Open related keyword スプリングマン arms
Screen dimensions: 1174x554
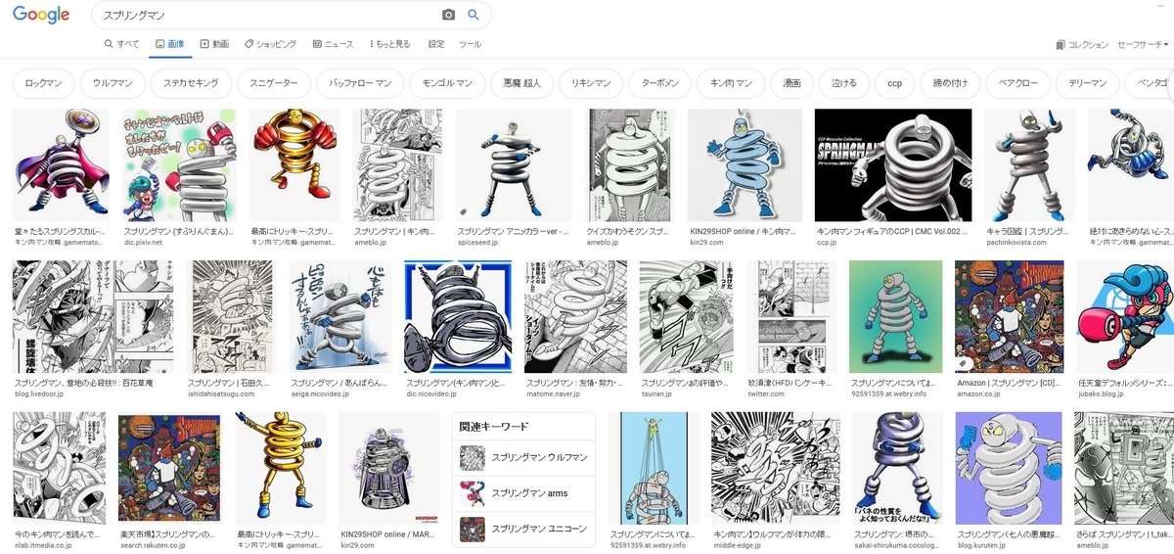523,493
